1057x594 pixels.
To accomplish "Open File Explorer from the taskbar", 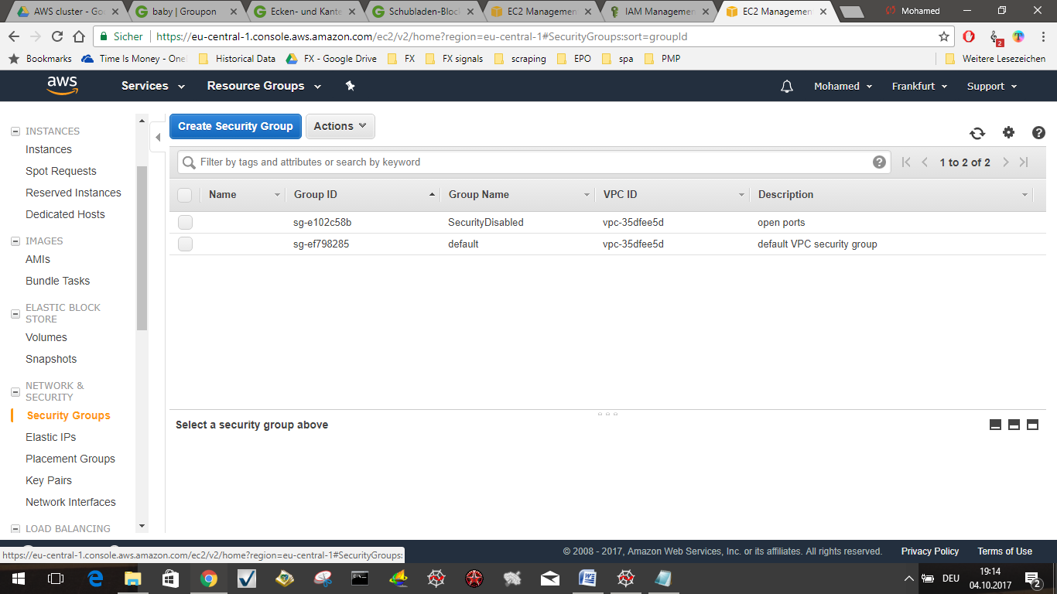I will pos(133,579).
